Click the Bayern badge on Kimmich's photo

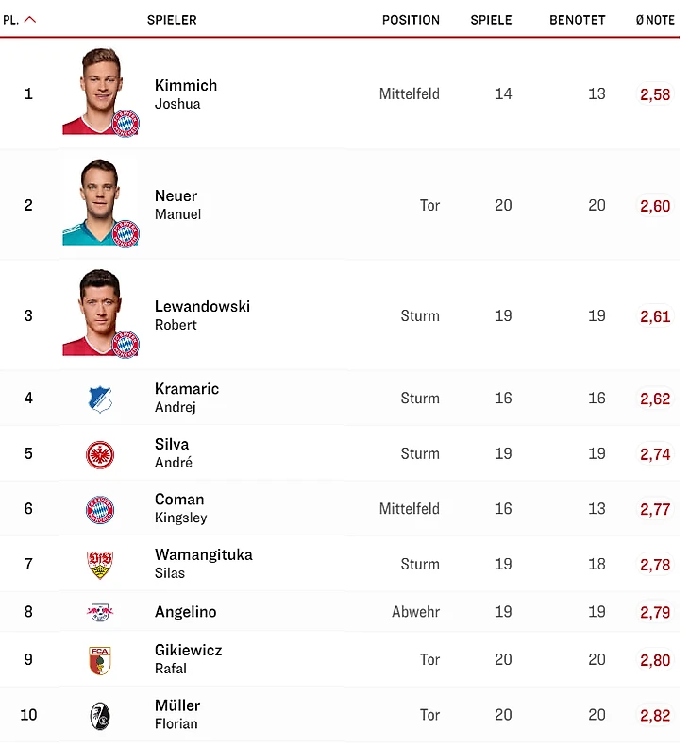click(126, 122)
